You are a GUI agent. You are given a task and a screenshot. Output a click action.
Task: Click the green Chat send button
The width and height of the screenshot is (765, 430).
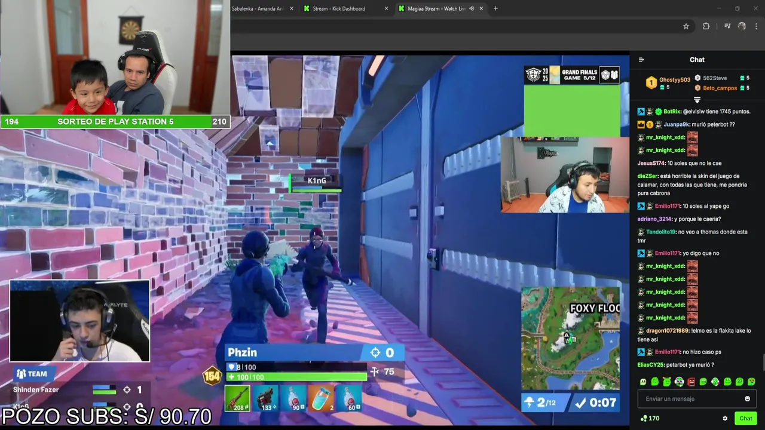(x=745, y=419)
